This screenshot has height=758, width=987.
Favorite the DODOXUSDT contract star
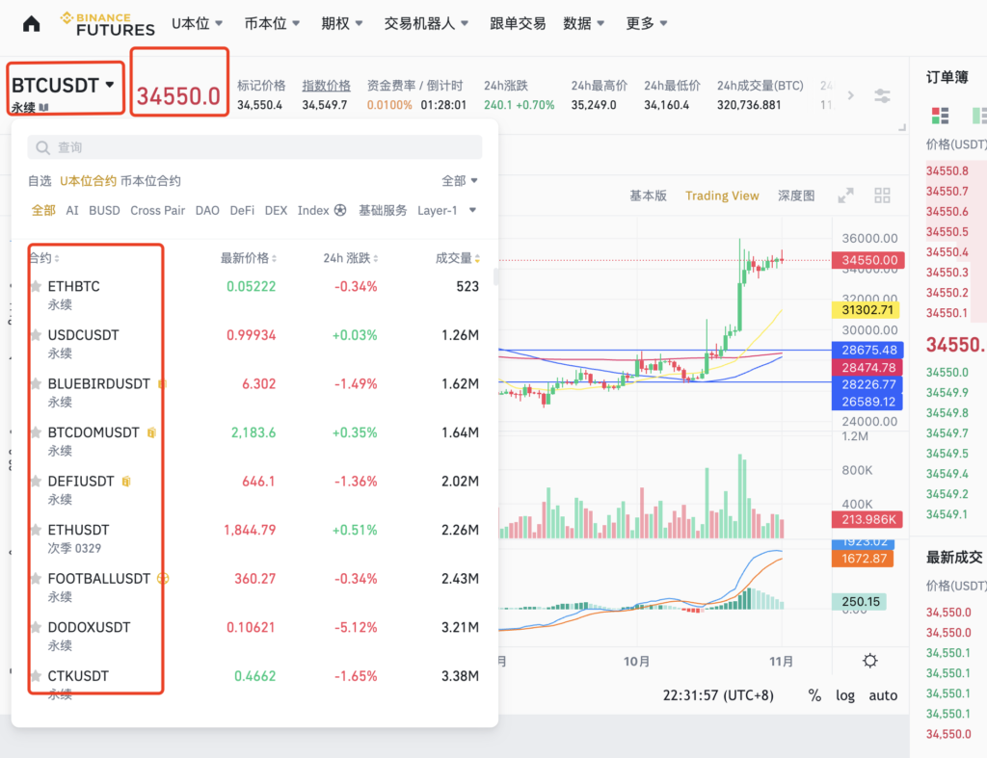coord(36,627)
